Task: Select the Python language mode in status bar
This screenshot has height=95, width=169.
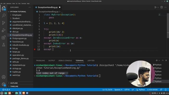Action: tap(142, 90)
